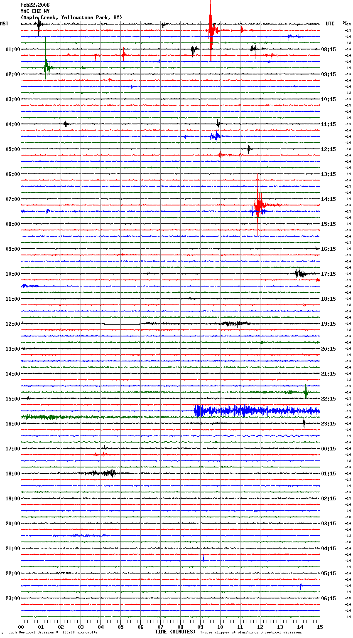Click the traces clipped footer note
353x638 pixels.
click(251, 633)
